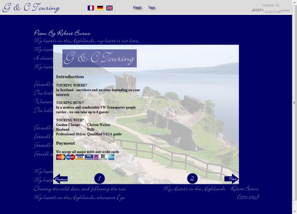The width and height of the screenshot is (297, 214).
Task: Select the French flag language icon
Action: (91, 8)
